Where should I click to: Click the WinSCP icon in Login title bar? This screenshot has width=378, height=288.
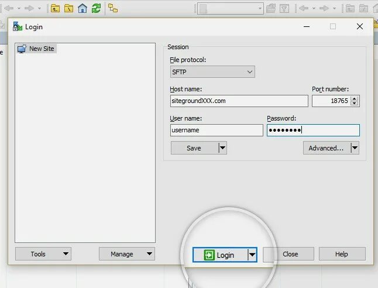18,26
